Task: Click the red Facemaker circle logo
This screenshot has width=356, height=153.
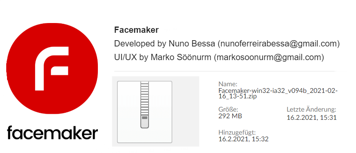Action: point(52,68)
